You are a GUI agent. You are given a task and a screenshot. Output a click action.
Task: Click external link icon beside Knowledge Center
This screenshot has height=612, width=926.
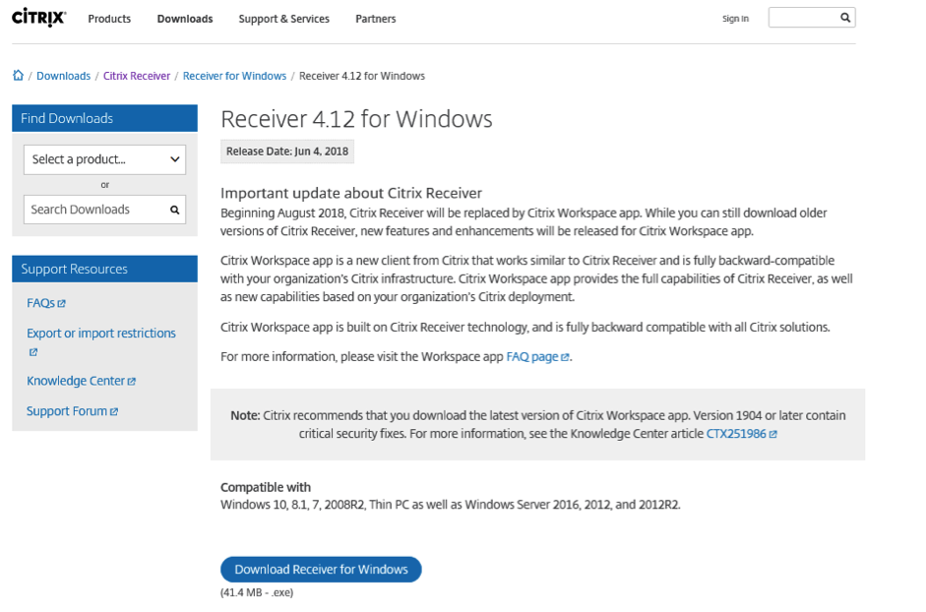tap(132, 382)
